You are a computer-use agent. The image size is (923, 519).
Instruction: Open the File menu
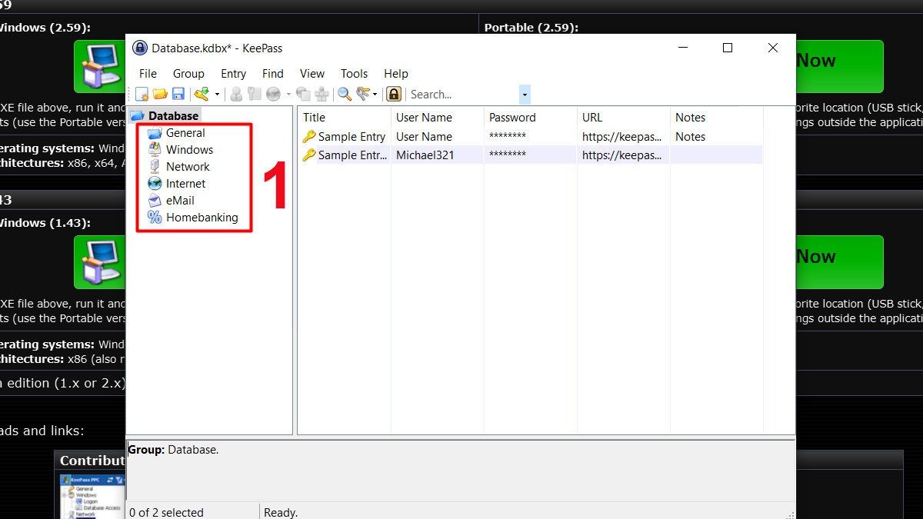[148, 74]
